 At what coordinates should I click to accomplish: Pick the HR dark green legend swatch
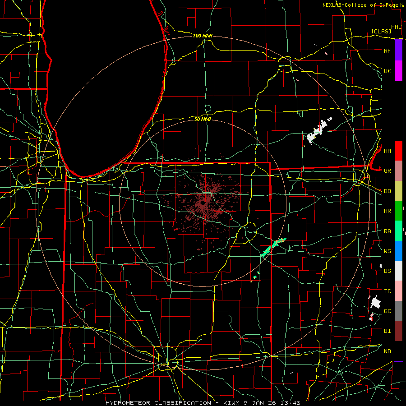(x=398, y=211)
